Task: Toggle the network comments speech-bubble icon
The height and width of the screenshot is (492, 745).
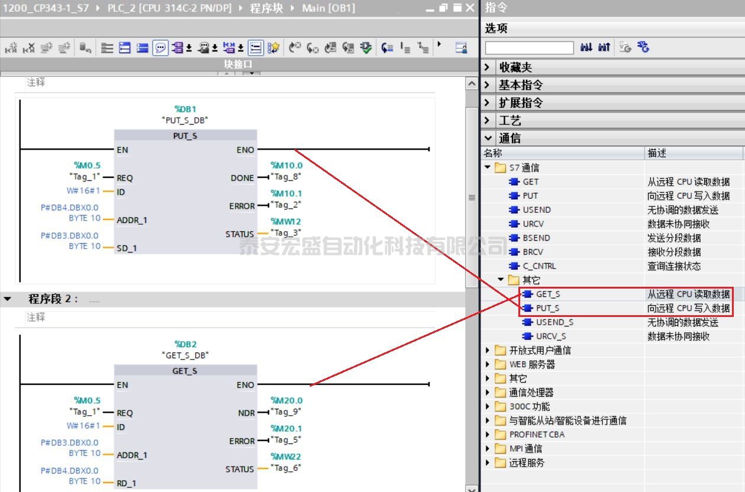Action: 160,48
